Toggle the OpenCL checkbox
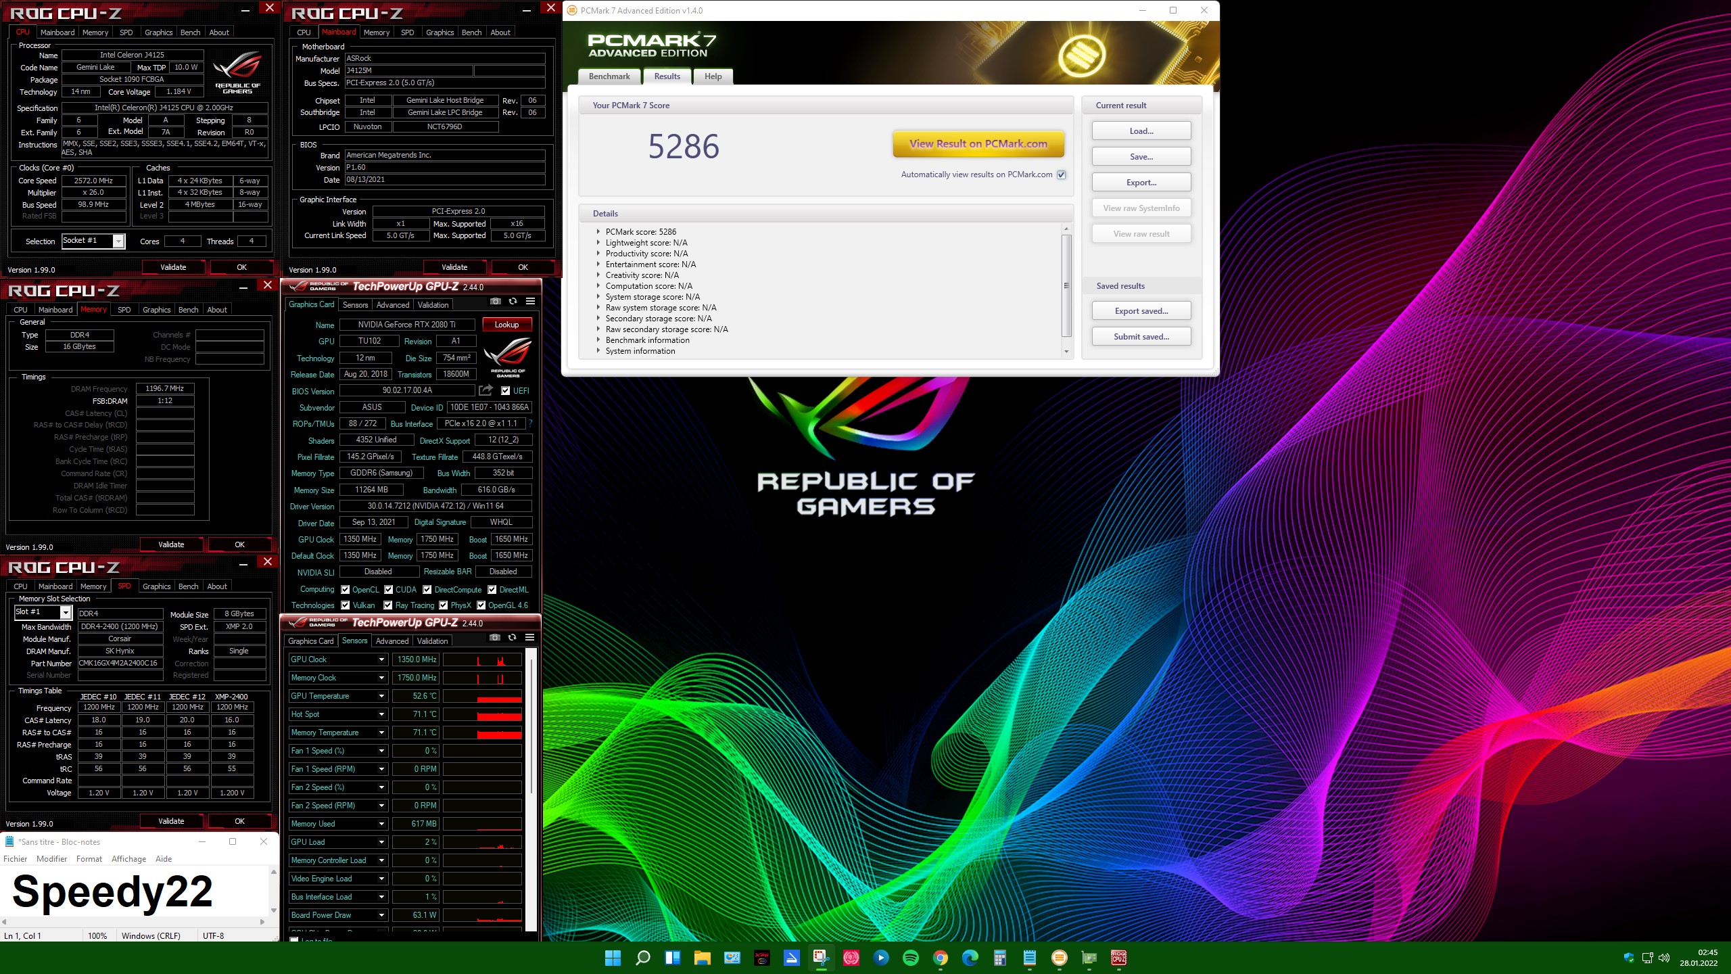The width and height of the screenshot is (1731, 974). pos(345,590)
